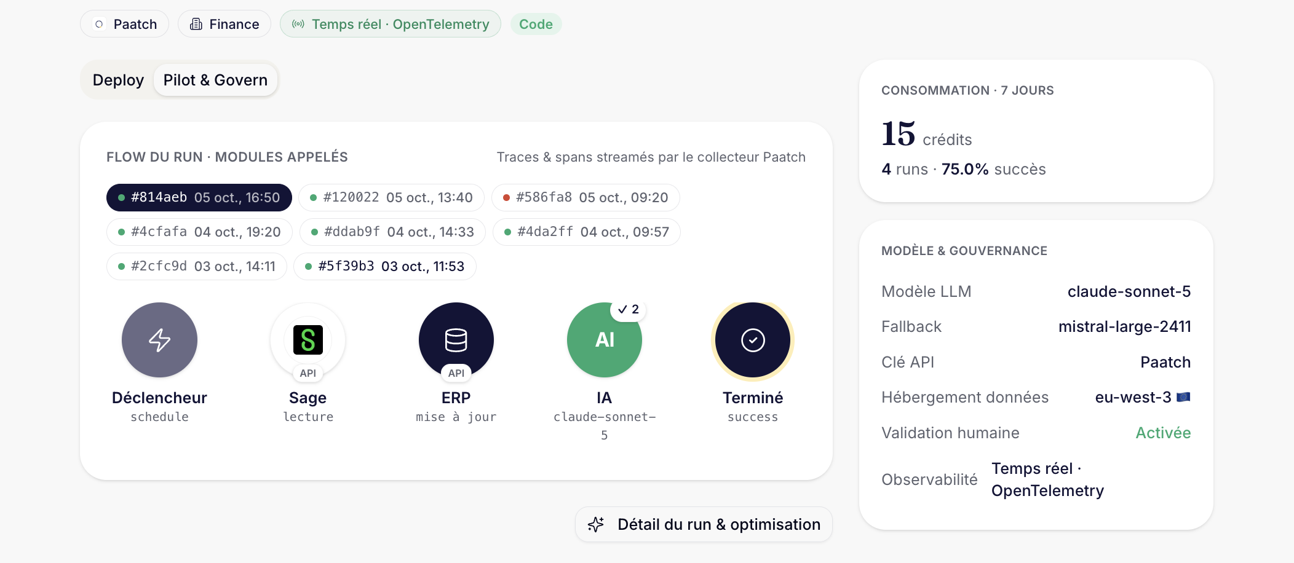The image size is (1294, 563).
Task: Click the Observabilité Temps réel · OpenTelemetry value
Action: click(1048, 479)
